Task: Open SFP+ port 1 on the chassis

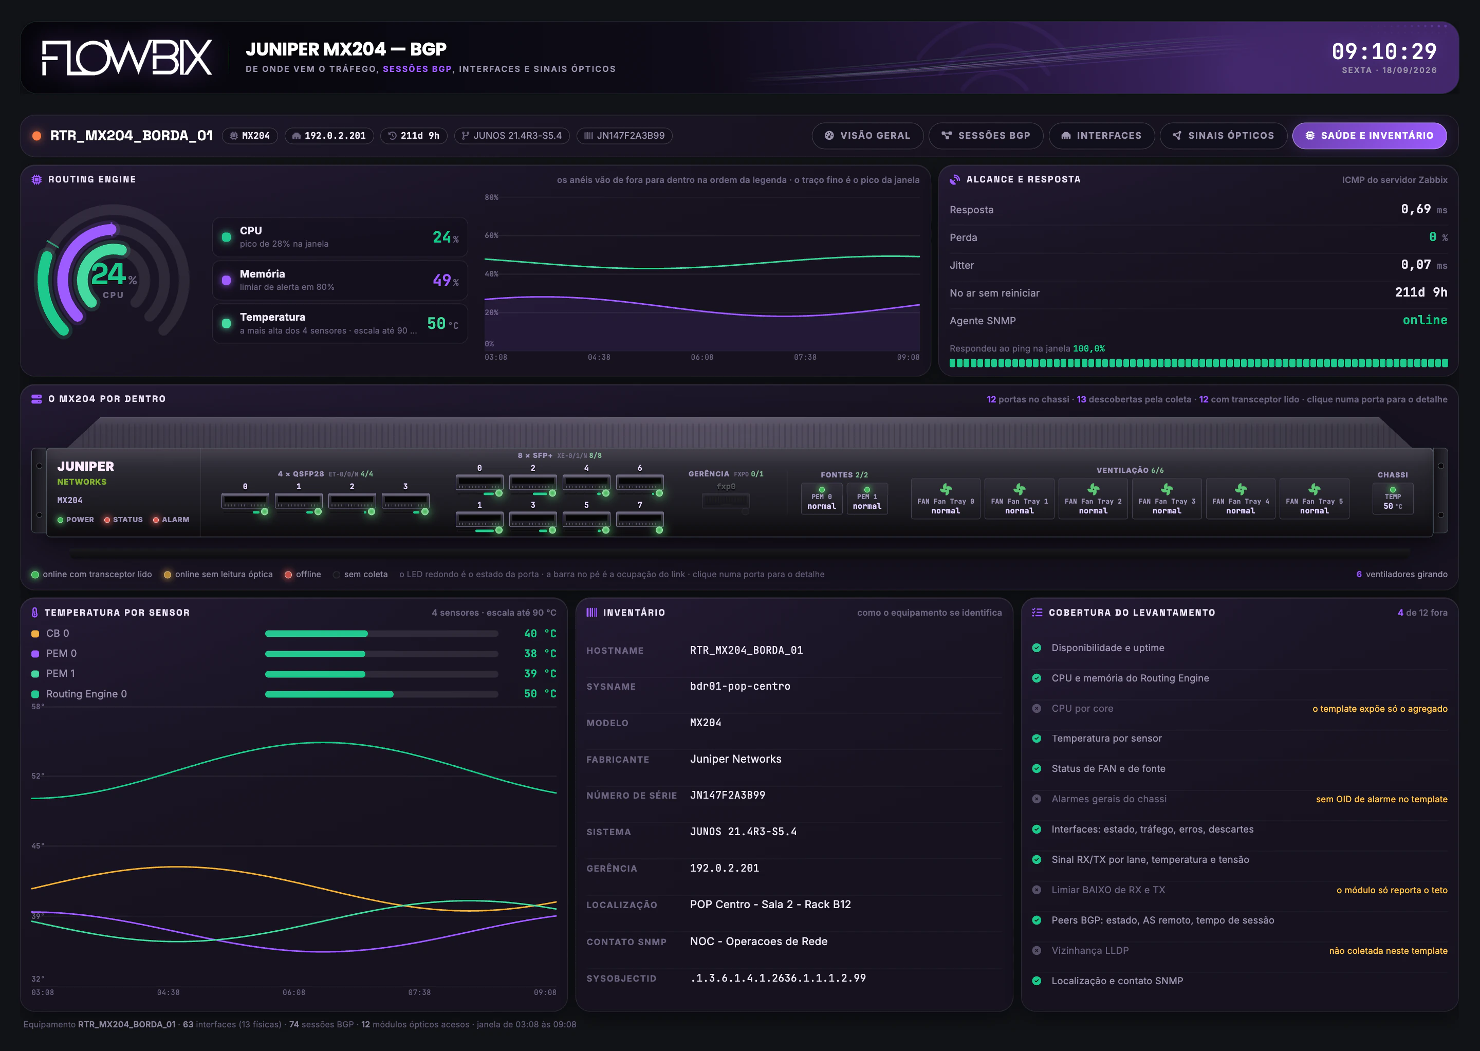Action: point(479,520)
